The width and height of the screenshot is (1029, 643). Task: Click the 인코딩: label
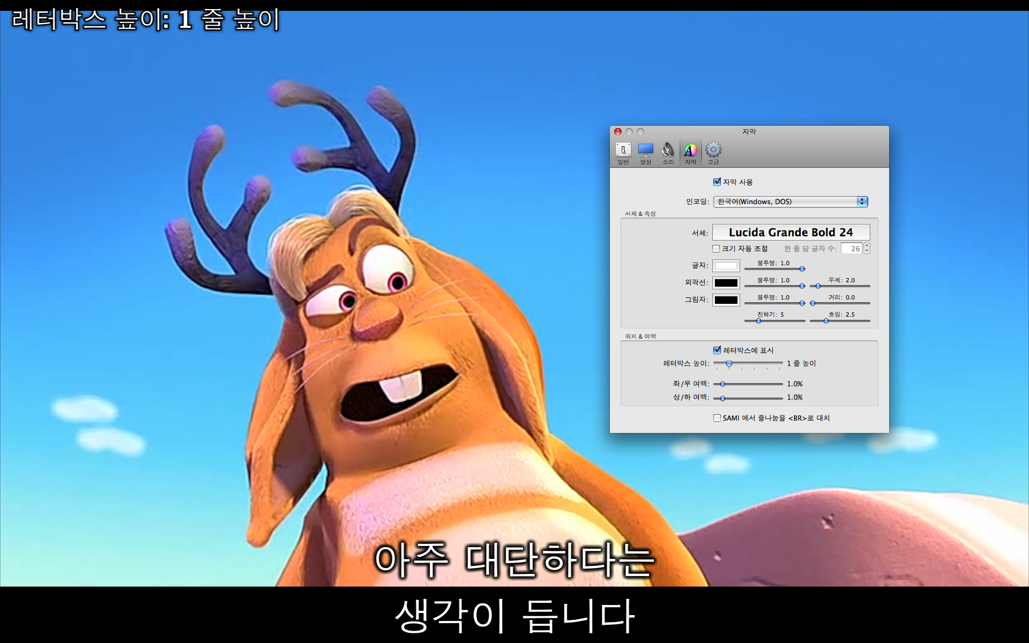697,201
